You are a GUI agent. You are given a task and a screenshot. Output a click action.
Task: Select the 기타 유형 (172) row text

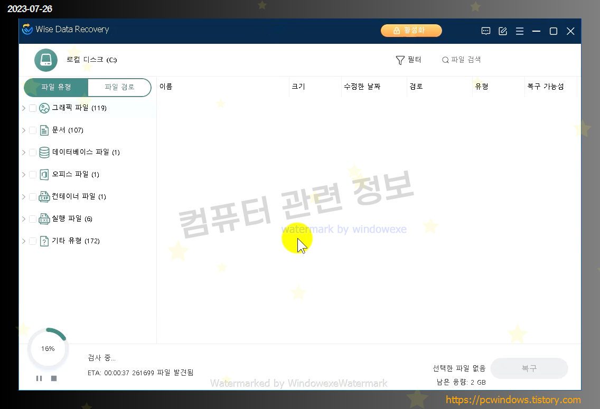click(76, 241)
